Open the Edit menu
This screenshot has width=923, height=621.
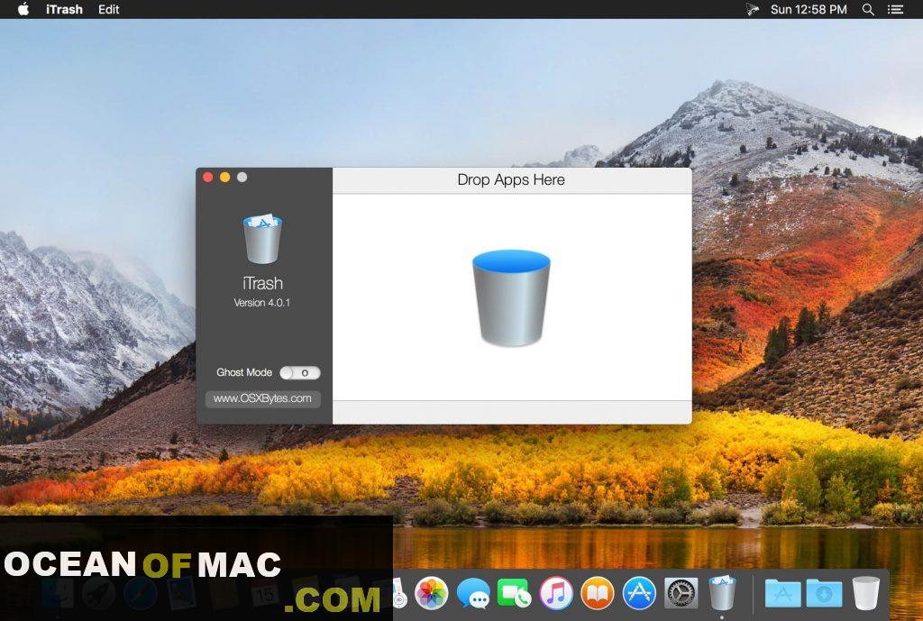click(x=108, y=9)
